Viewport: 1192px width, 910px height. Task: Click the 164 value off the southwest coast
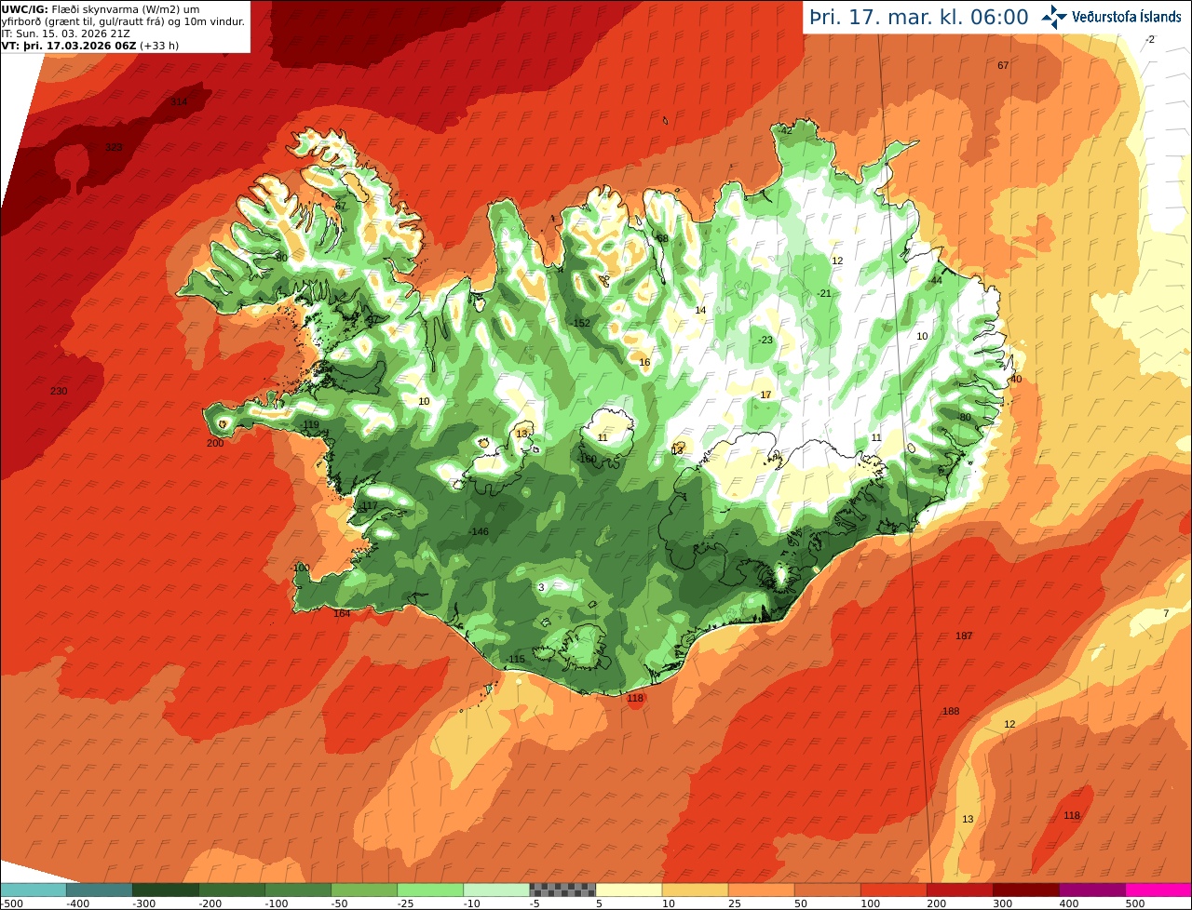click(x=342, y=613)
